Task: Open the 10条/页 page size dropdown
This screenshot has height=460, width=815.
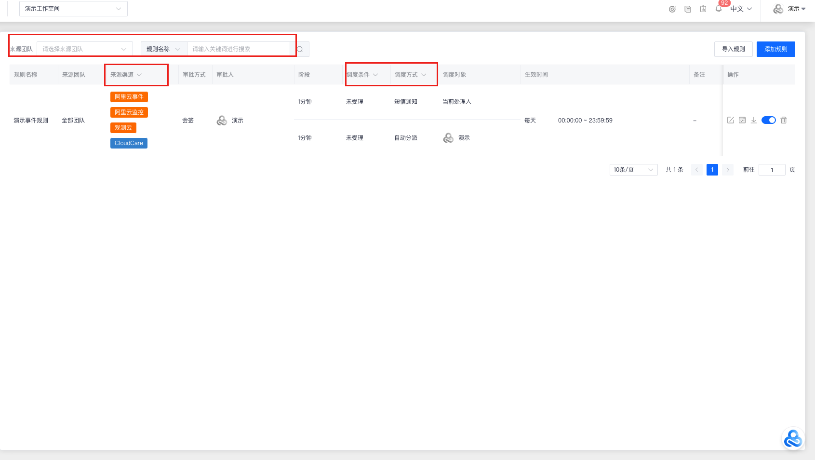Action: 633,170
